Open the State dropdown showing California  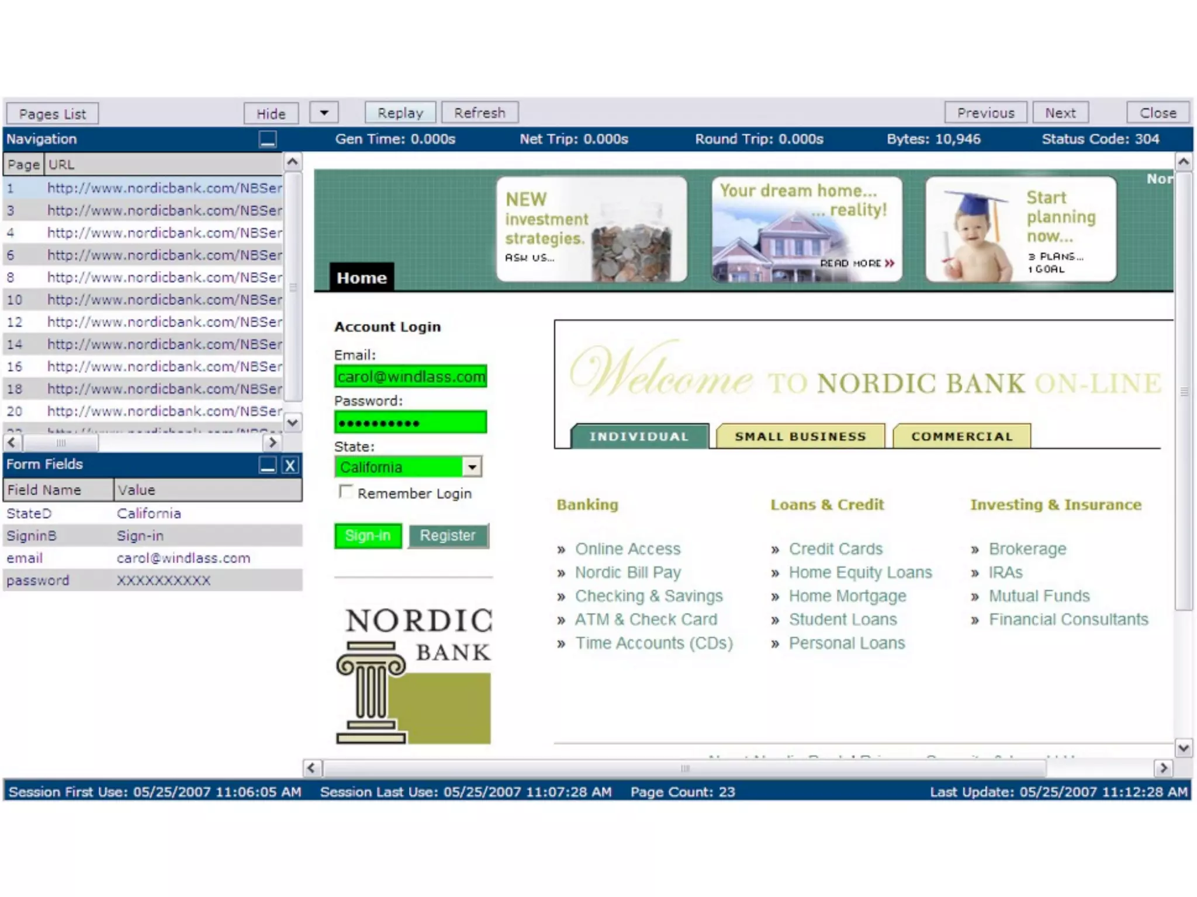pos(472,467)
